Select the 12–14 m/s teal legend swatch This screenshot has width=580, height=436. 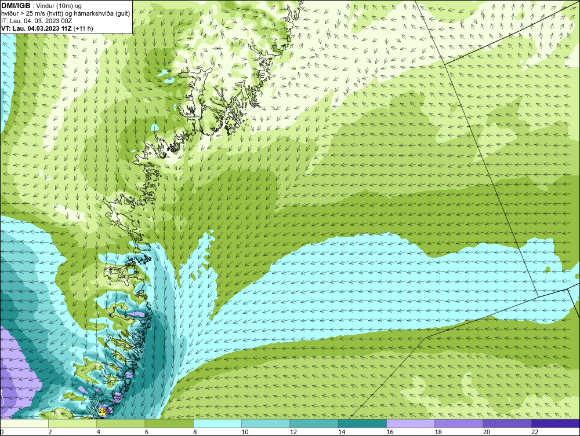[x=314, y=423]
